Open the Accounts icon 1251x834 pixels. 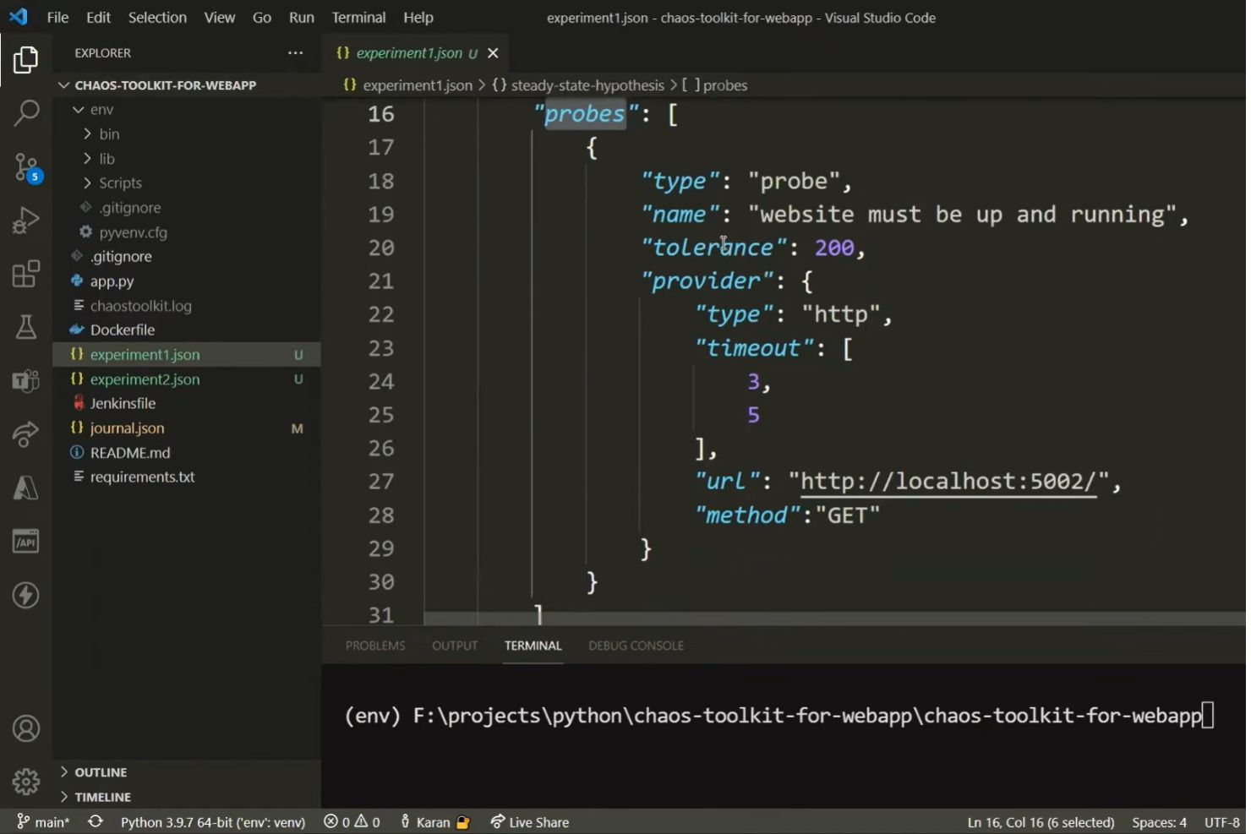(26, 728)
